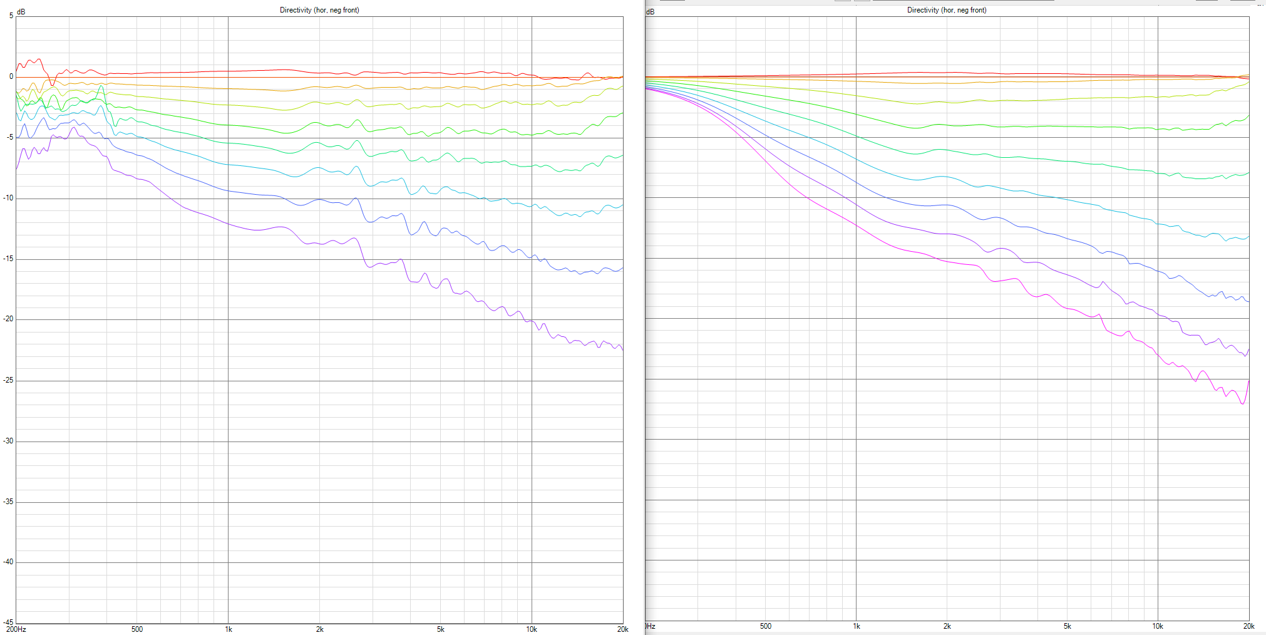Select the 200Hz label on left x-axis
This screenshot has height=635, width=1266.
pos(16,629)
